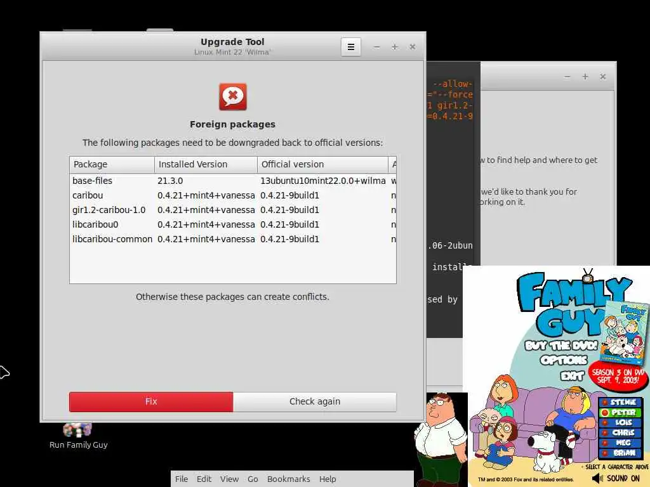This screenshot has height=487, width=650.
Task: Open the View menu at the bottom
Action: pyautogui.click(x=229, y=479)
